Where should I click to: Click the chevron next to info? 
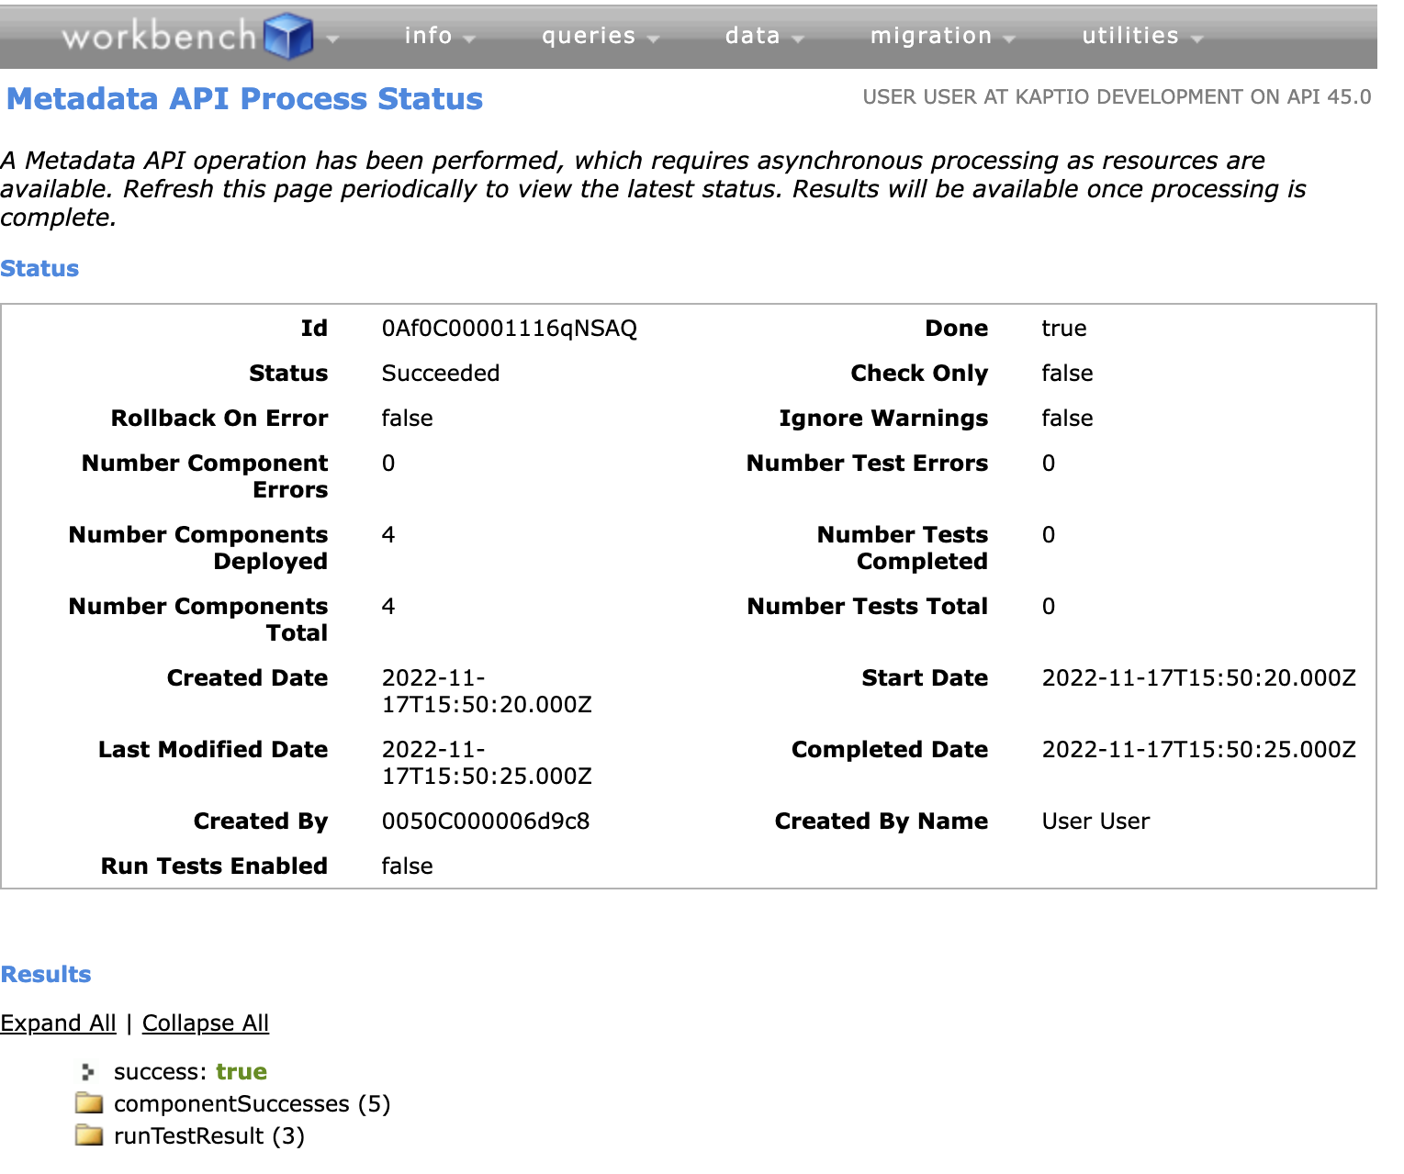coord(470,39)
